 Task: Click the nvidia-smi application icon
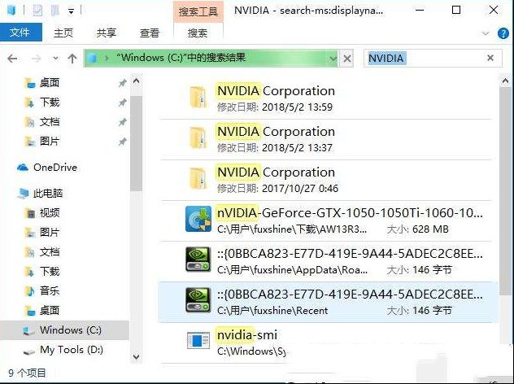pos(198,340)
